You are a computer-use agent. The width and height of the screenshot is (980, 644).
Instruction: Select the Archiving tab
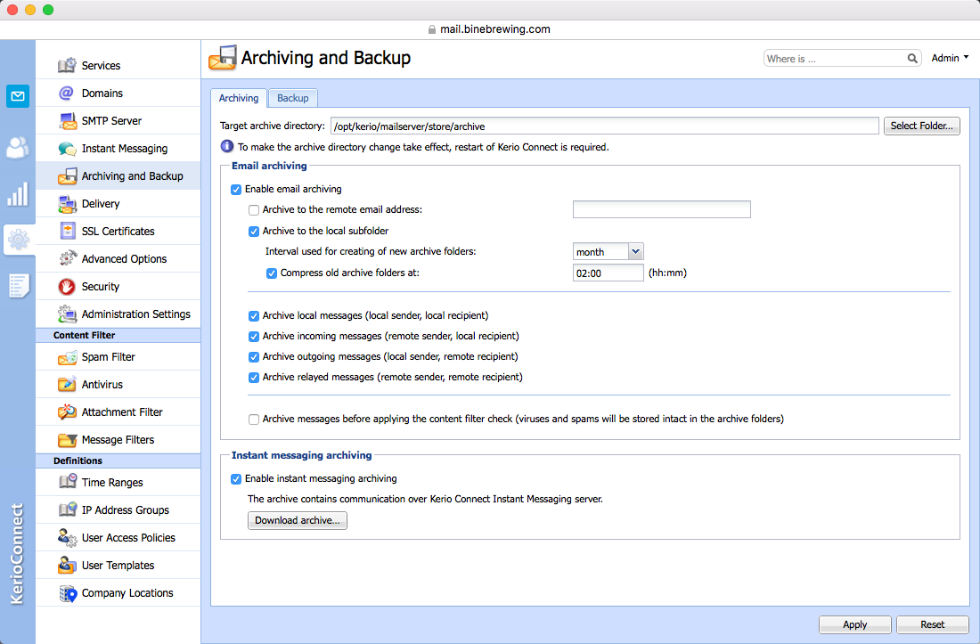(239, 98)
